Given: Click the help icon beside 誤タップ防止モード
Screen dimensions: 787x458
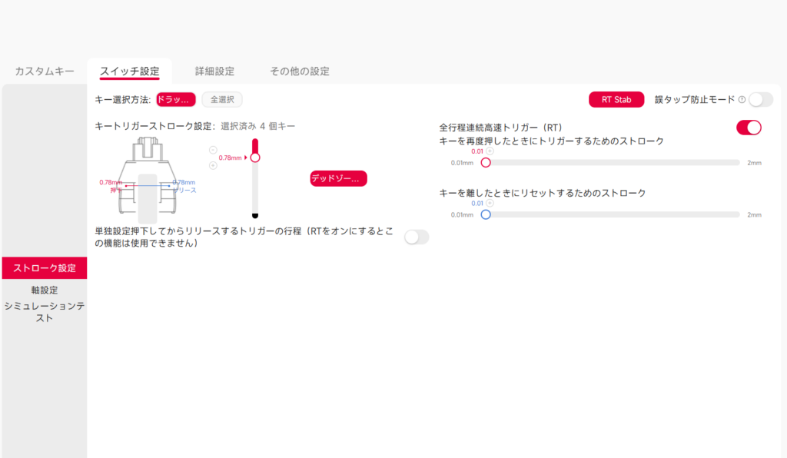Looking at the screenshot, I should (742, 100).
